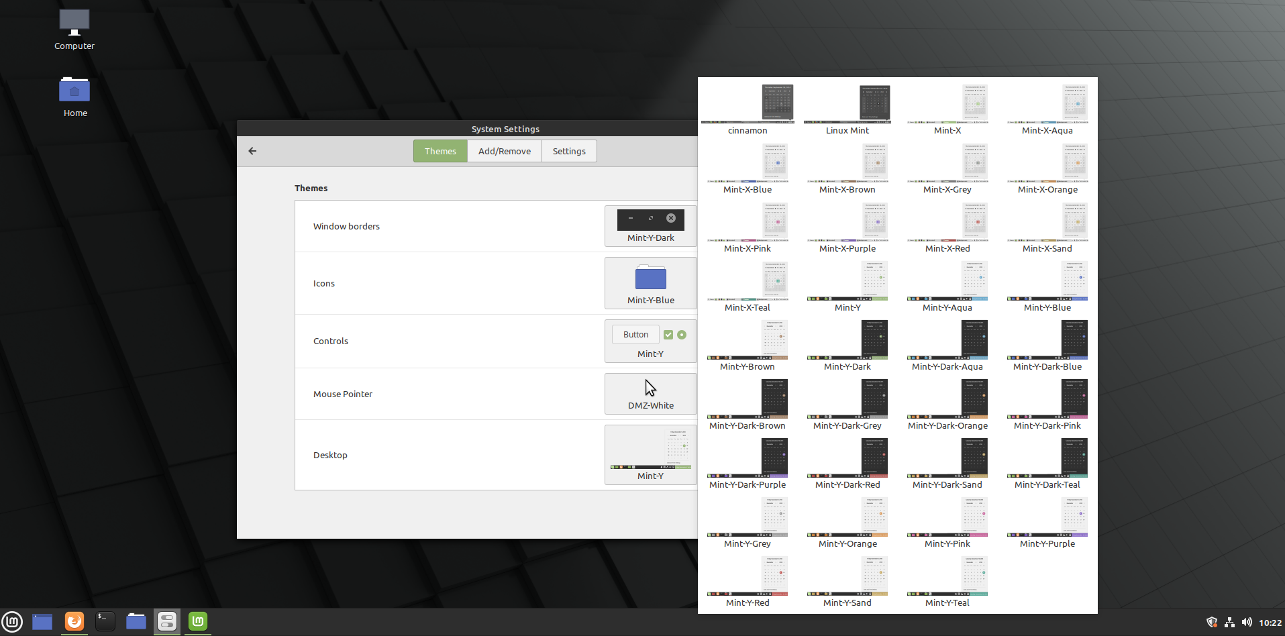Open the Terminal launcher in panel

[x=105, y=622]
